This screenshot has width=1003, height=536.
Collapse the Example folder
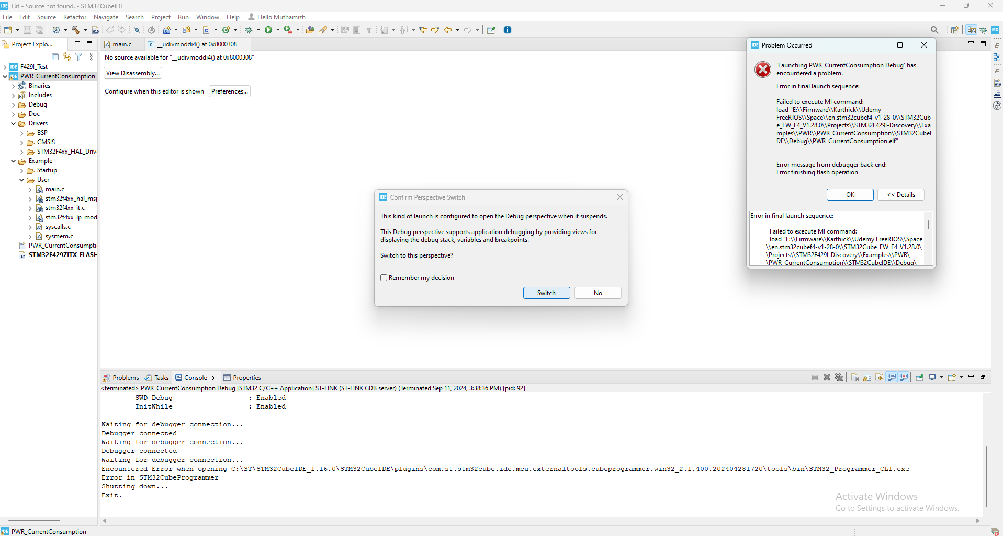point(12,161)
